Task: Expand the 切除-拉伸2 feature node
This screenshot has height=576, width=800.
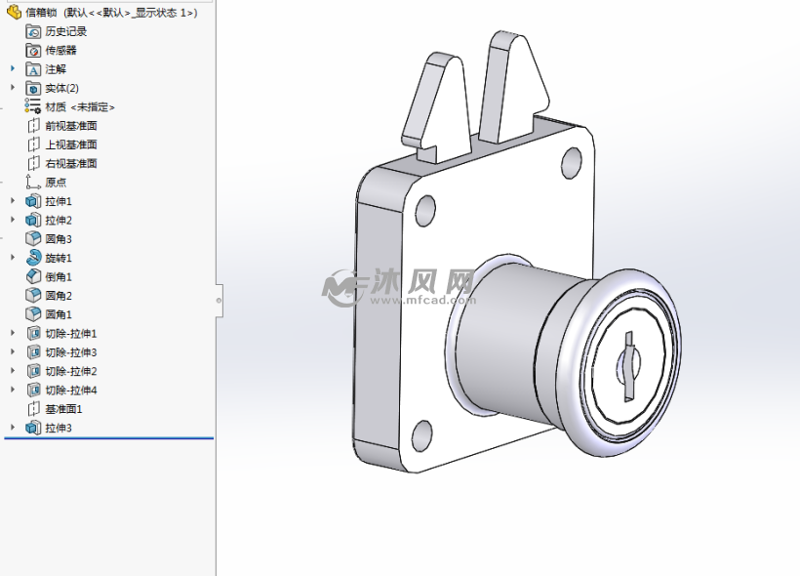Action: coord(13,371)
